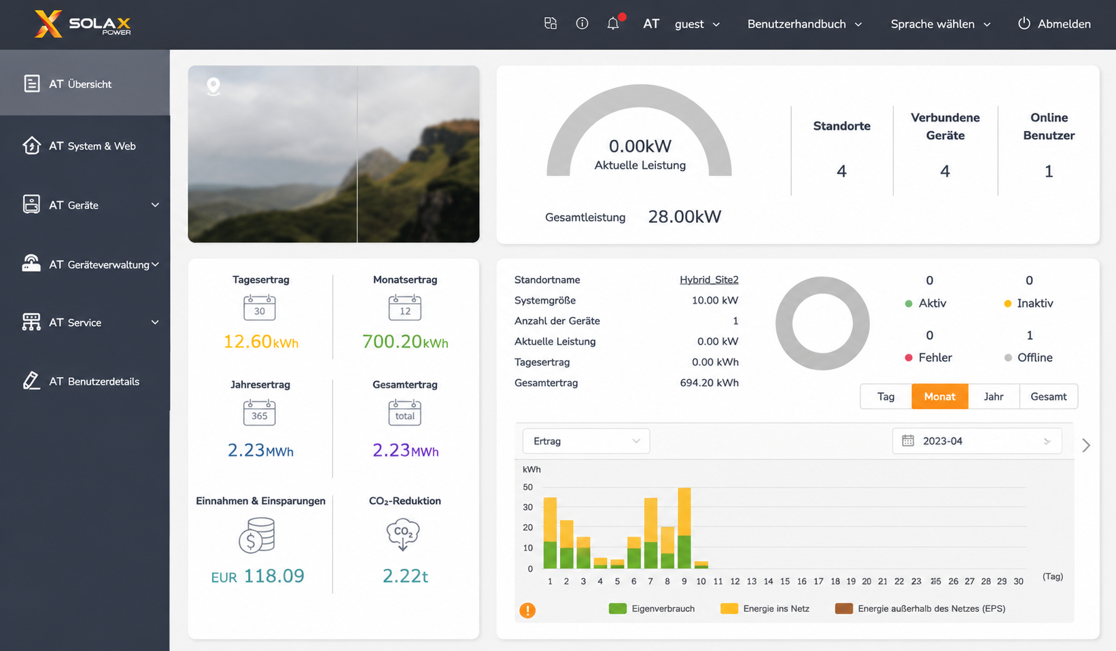Click Abmelden to log out
Screen dimensions: 1116x651
tap(1054, 24)
